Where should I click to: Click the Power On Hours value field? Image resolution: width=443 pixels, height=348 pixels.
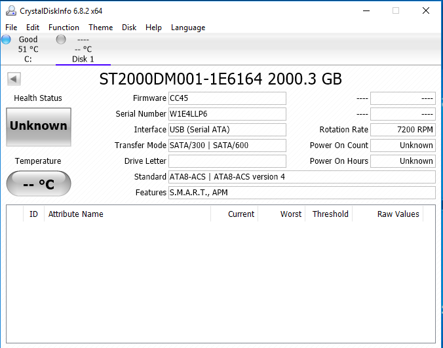pyautogui.click(x=403, y=161)
